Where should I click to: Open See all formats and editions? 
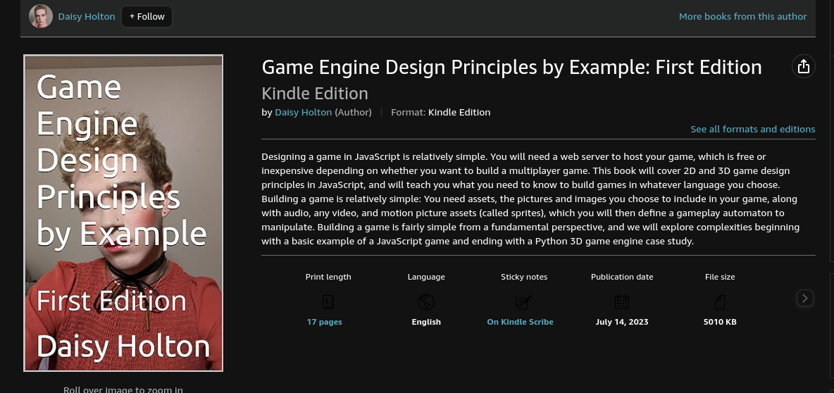coord(752,129)
